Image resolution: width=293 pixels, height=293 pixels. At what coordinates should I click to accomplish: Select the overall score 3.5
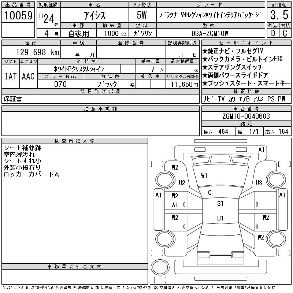tap(279, 15)
